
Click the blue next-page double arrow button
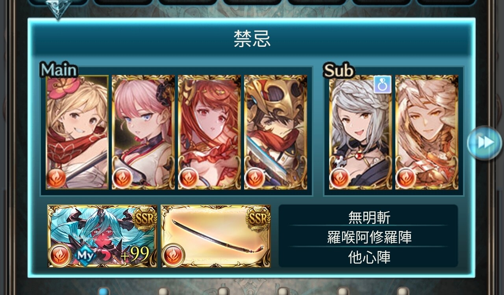[x=485, y=143]
